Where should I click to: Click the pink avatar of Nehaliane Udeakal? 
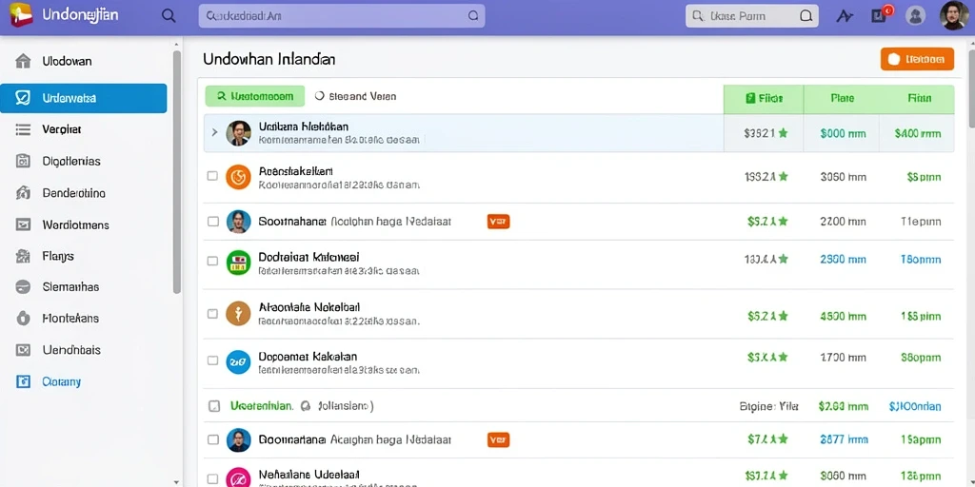[238, 477]
